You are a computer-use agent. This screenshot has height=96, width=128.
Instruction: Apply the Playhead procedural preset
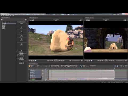22,29
